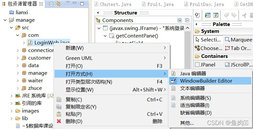253x129 pixels.
Task: Pick JPanel from Containers palette
Action: click(205, 65)
